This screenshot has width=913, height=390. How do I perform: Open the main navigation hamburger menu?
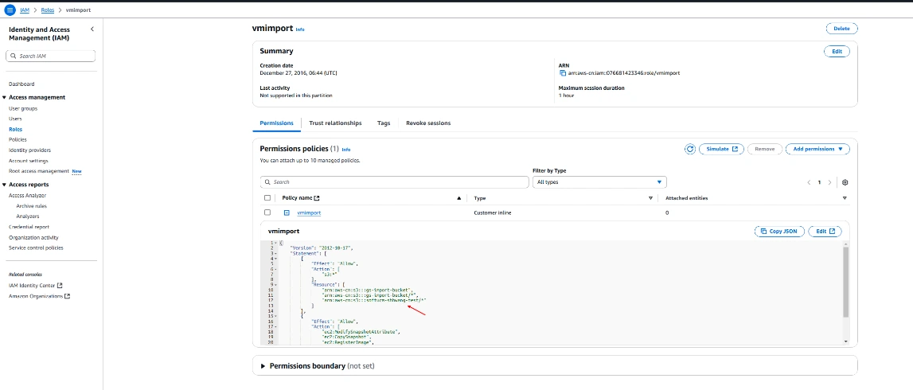[10, 10]
